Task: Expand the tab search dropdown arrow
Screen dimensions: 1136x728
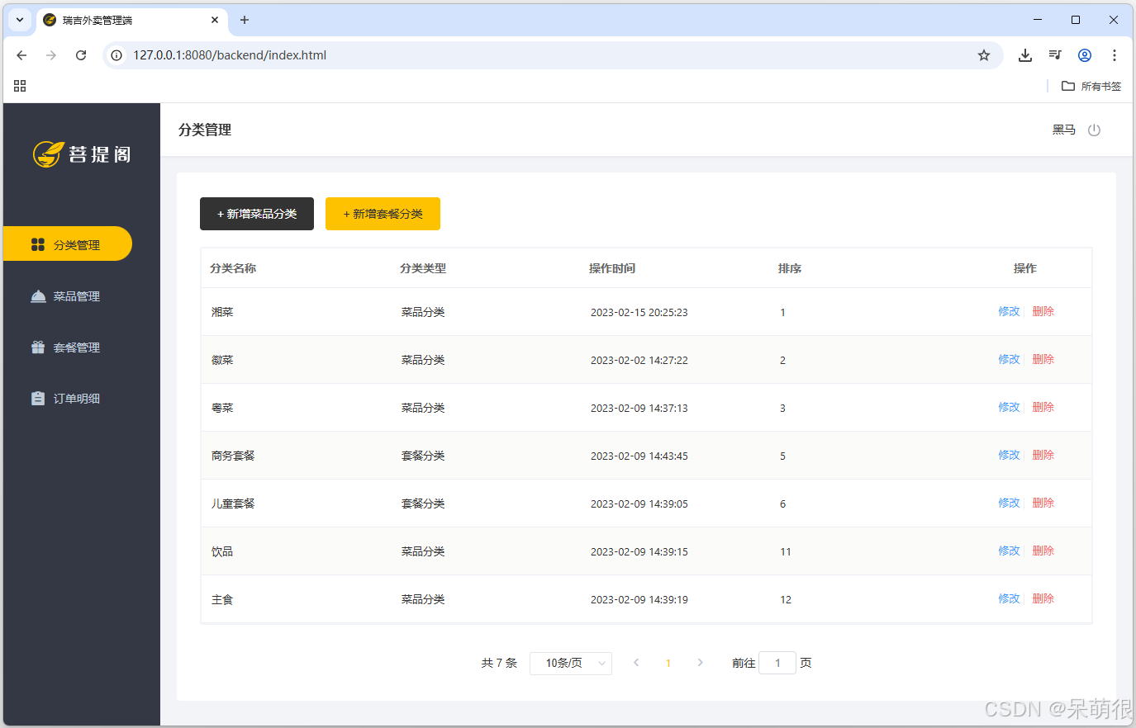Action: pyautogui.click(x=20, y=20)
